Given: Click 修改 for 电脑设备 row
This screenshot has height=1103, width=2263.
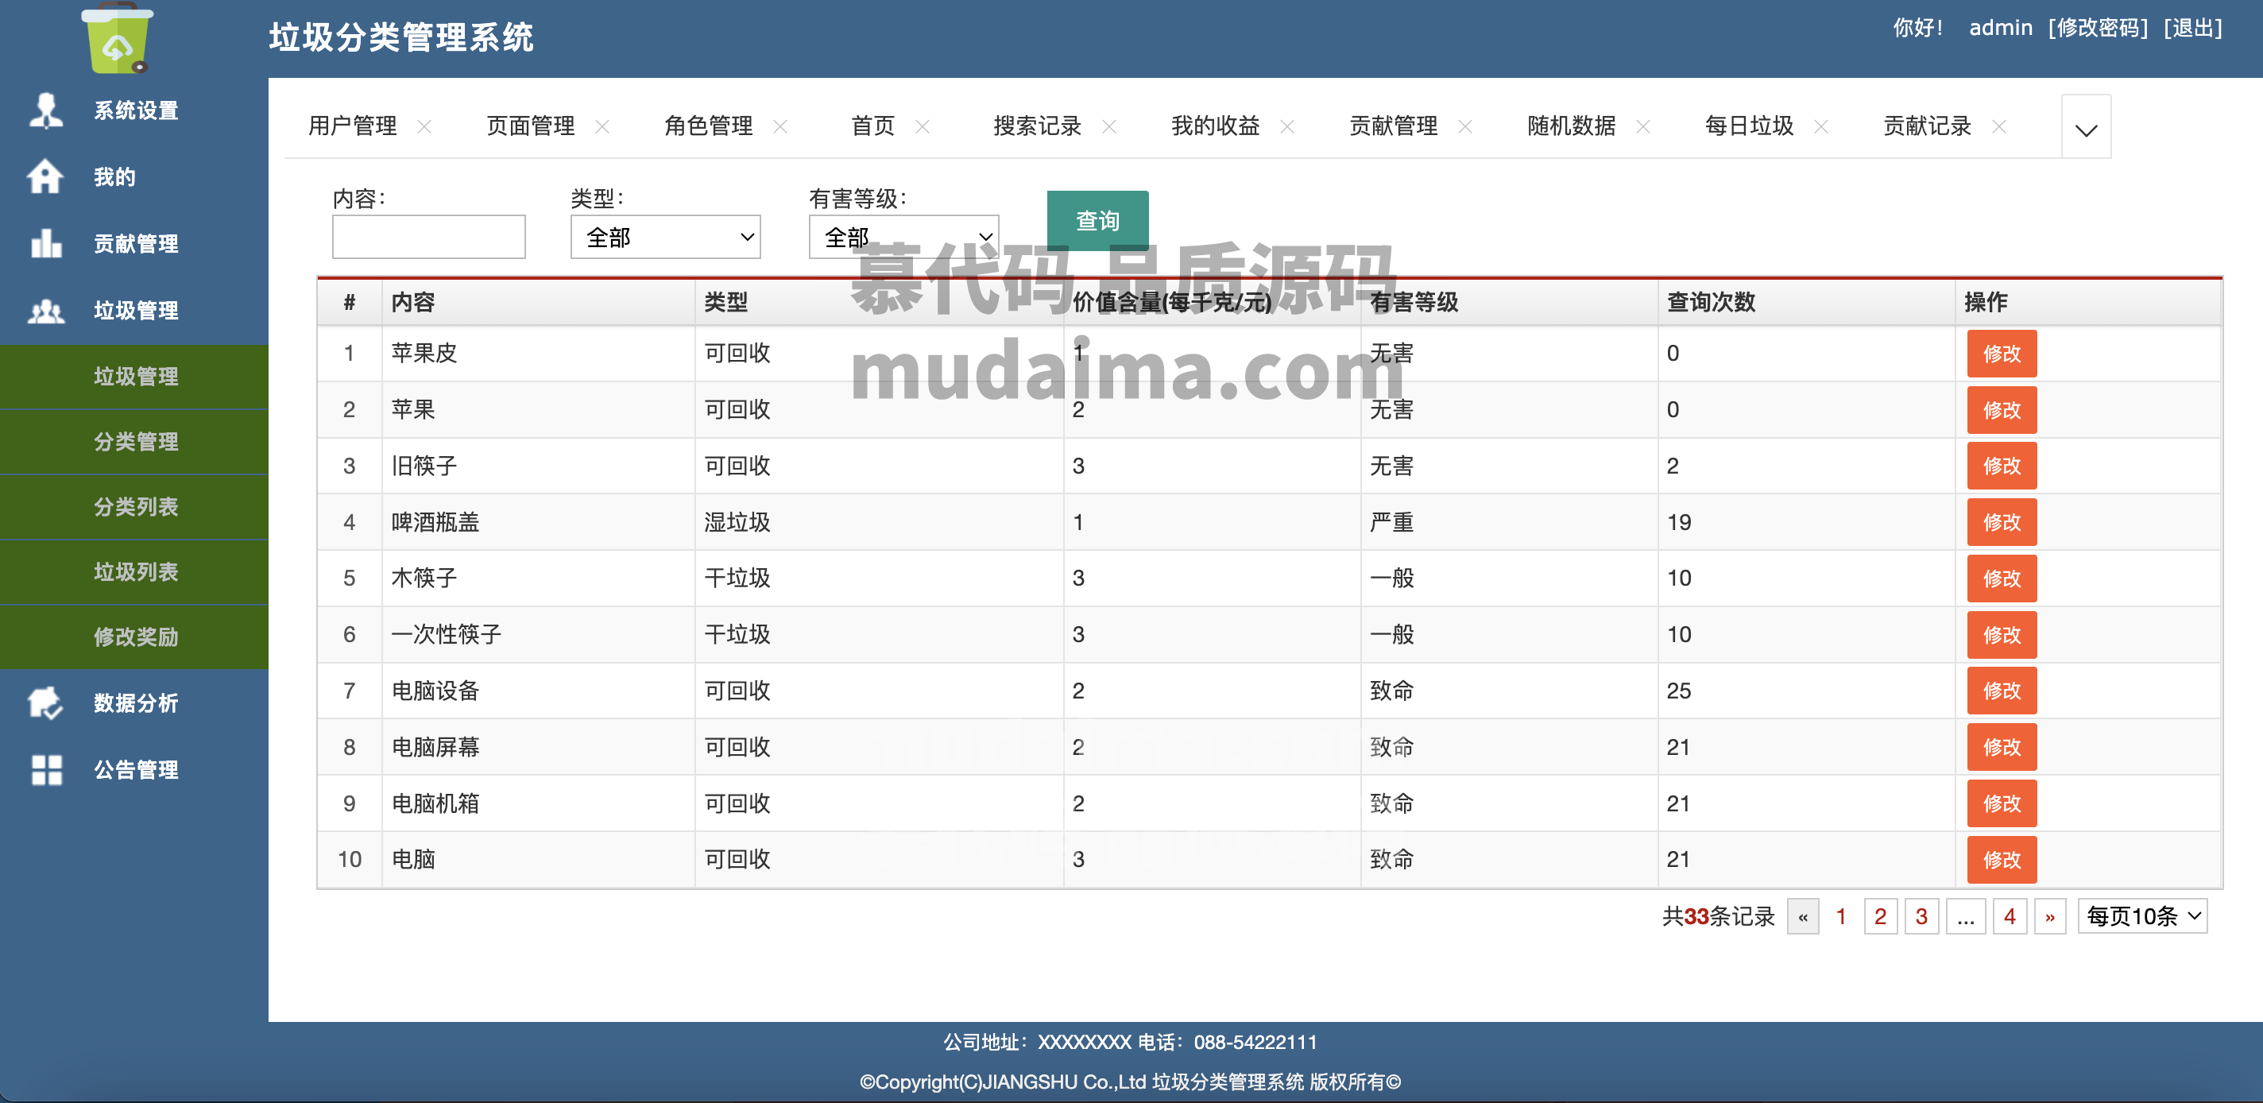Looking at the screenshot, I should (x=2002, y=691).
